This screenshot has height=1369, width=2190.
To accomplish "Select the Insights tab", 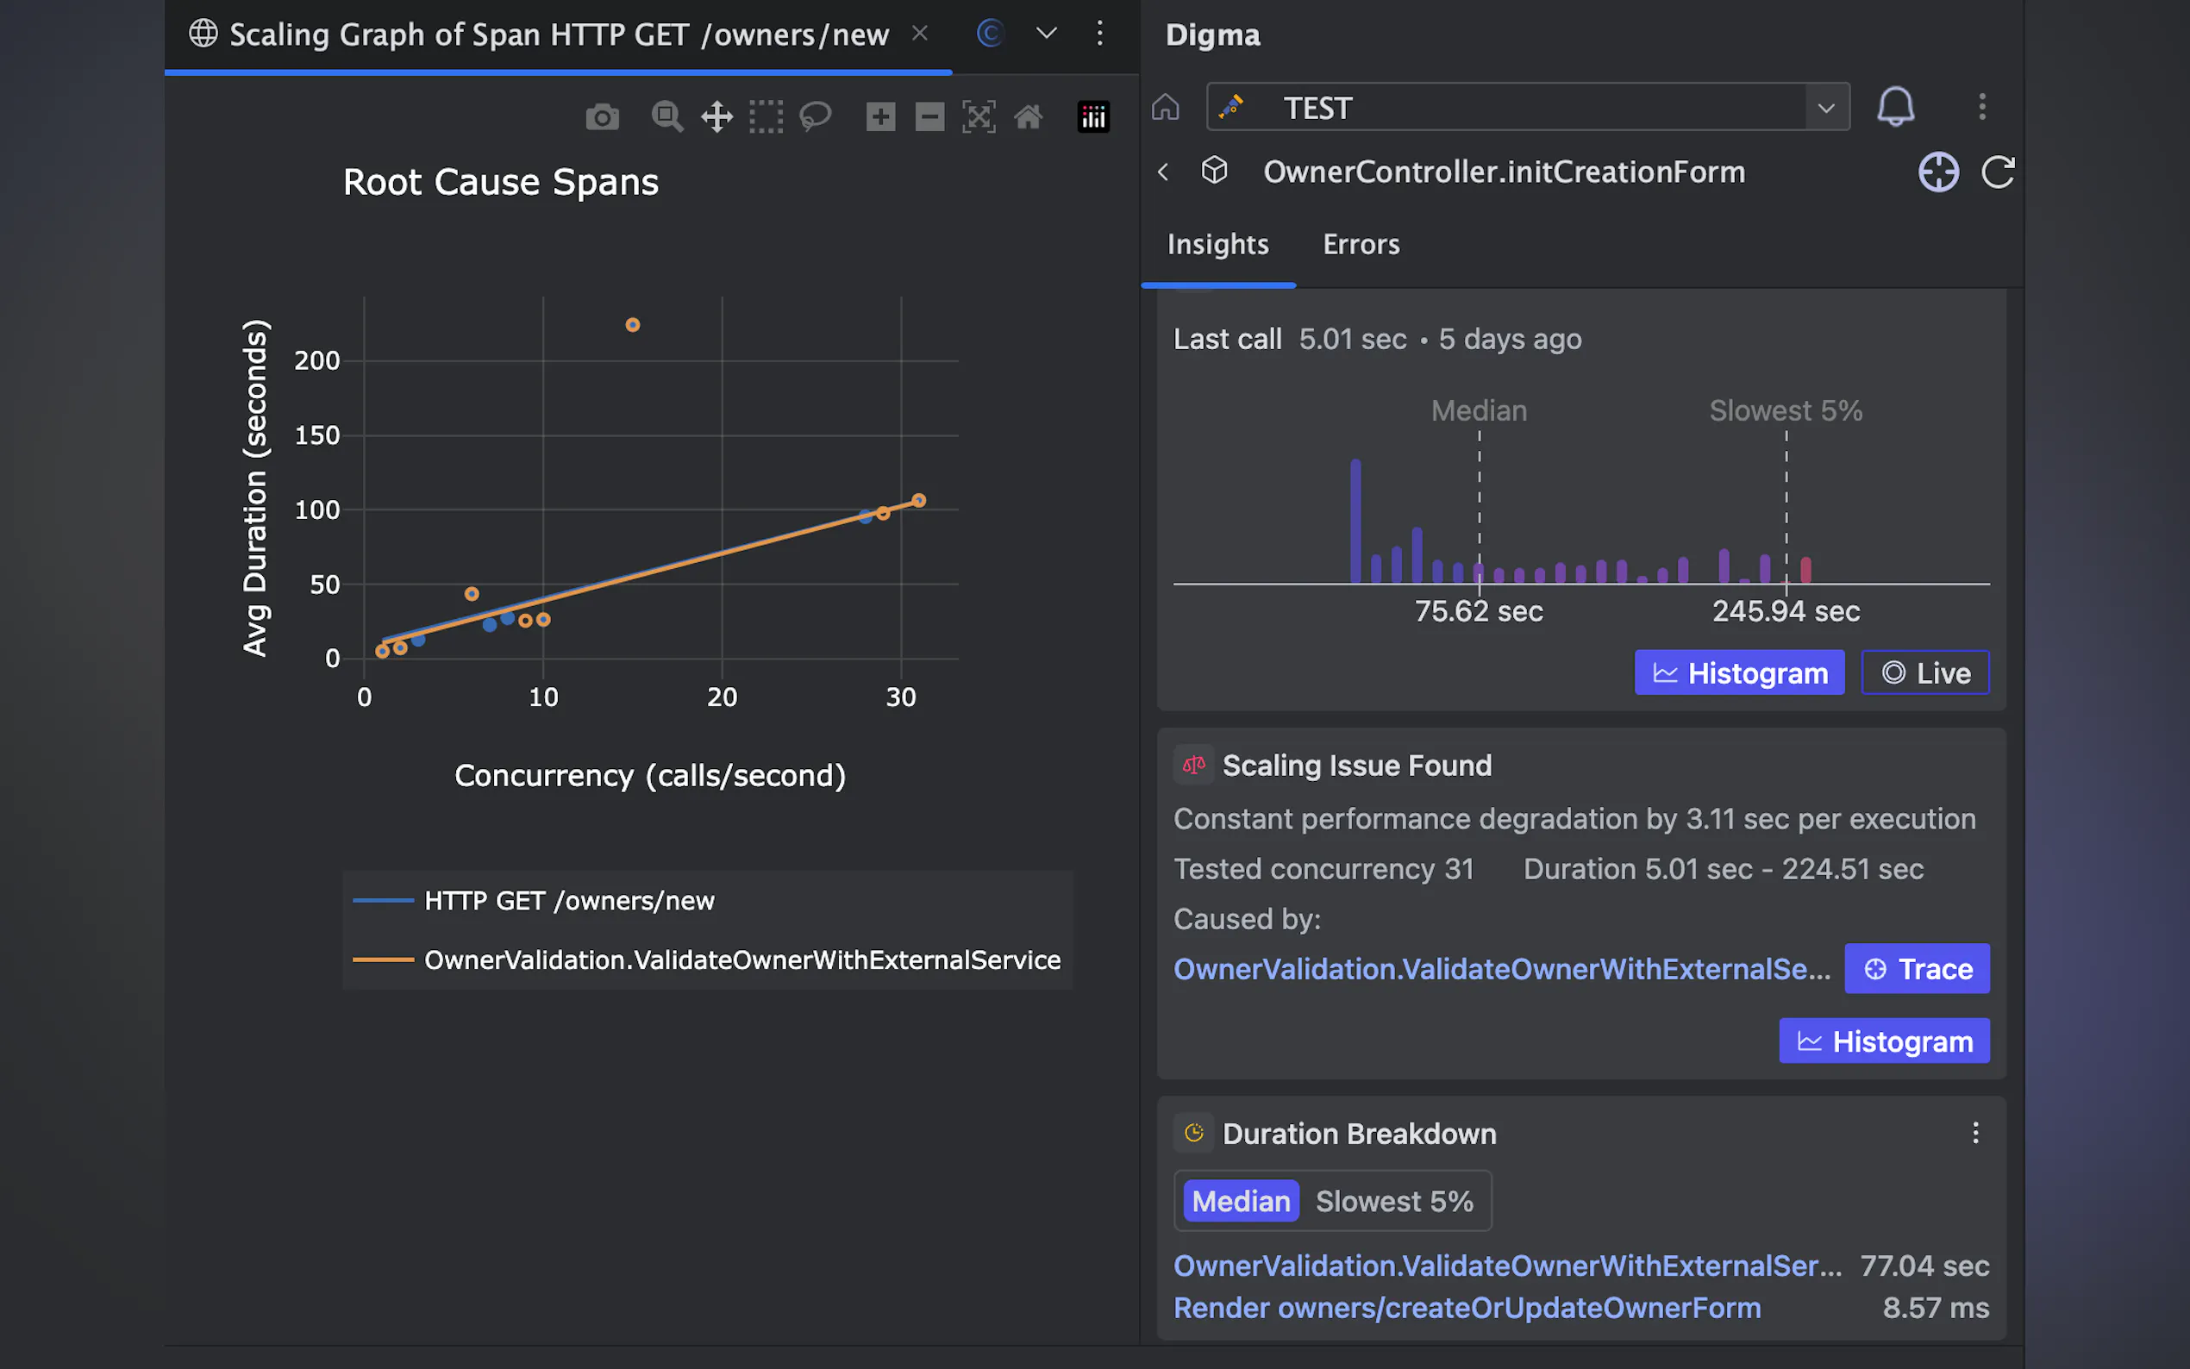I will [x=1217, y=245].
